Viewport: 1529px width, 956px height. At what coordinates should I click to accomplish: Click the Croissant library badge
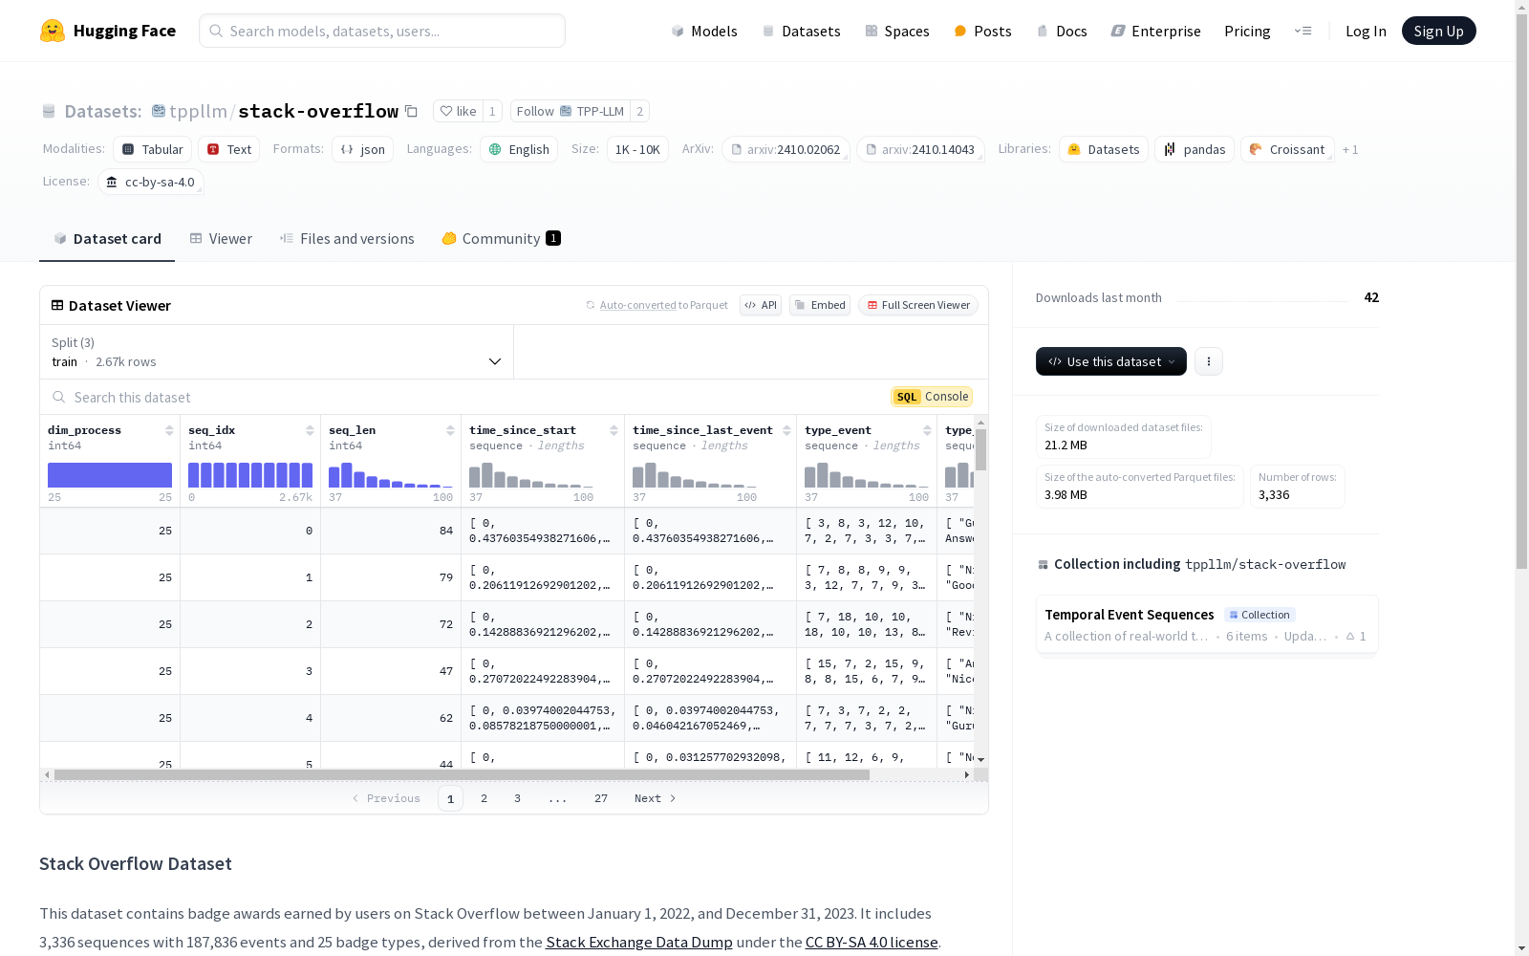1286,149
